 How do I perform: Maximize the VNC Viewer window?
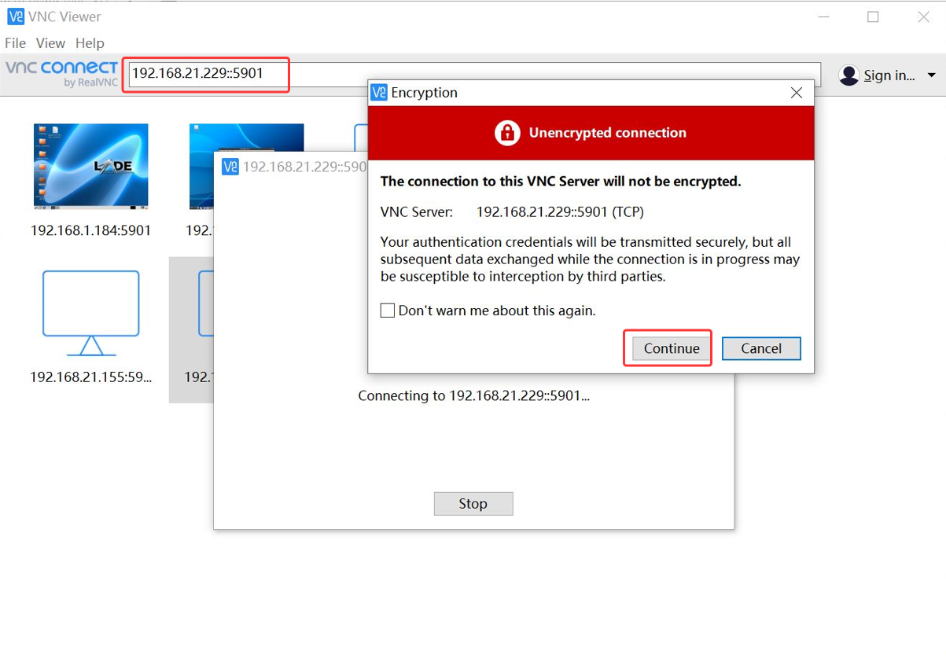coord(873,17)
